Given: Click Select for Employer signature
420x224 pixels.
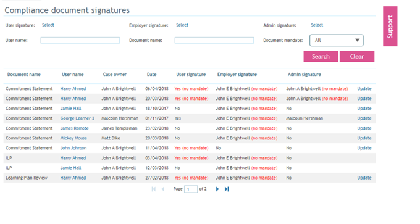Looking at the screenshot, I should (x=182, y=25).
